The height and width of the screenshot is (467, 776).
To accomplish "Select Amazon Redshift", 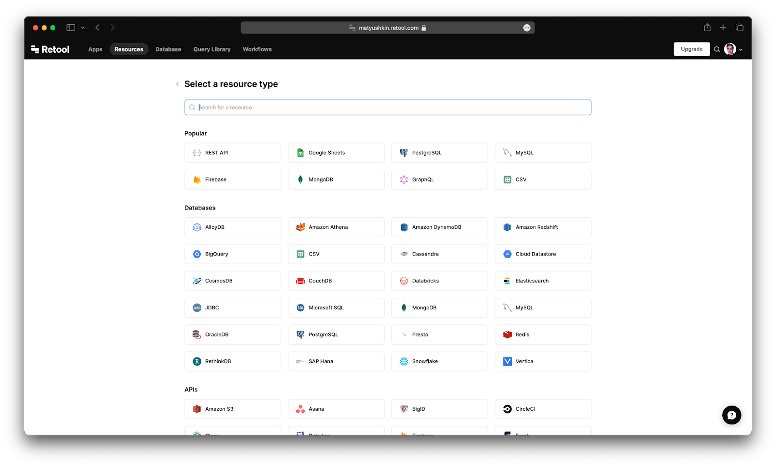I will (x=543, y=227).
